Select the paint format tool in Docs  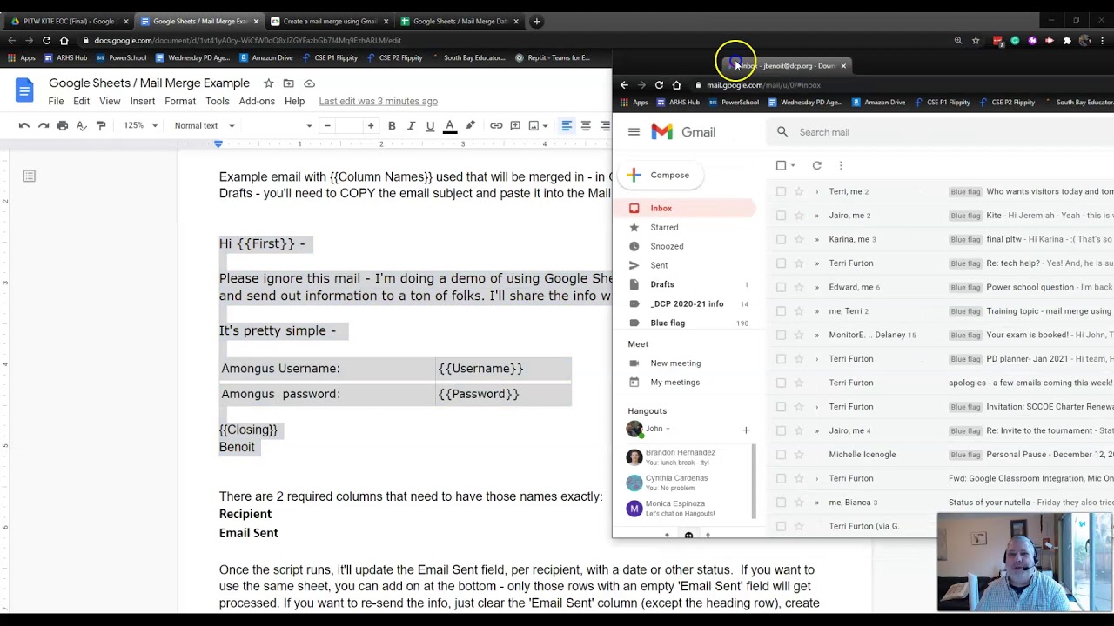point(101,125)
